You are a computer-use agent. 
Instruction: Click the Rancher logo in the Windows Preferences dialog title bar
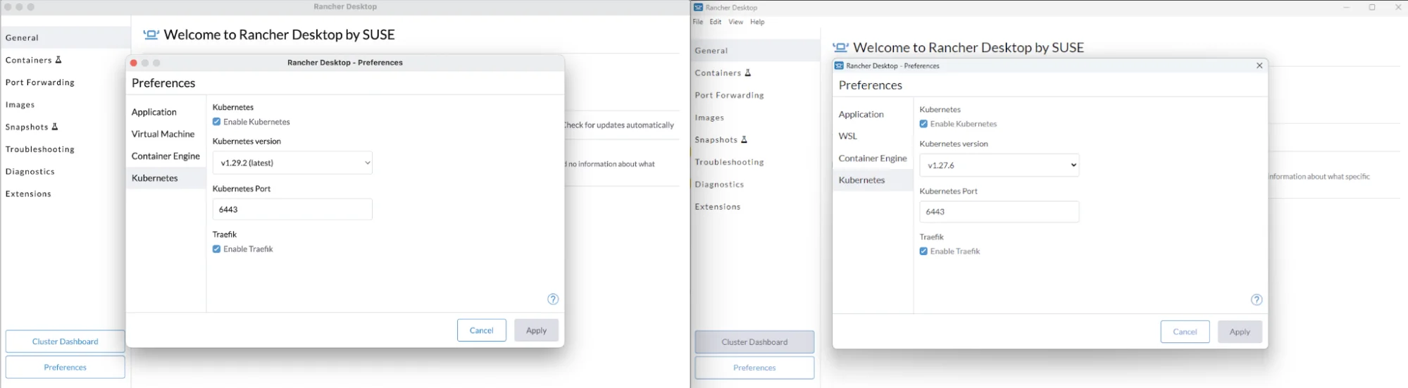[839, 65]
